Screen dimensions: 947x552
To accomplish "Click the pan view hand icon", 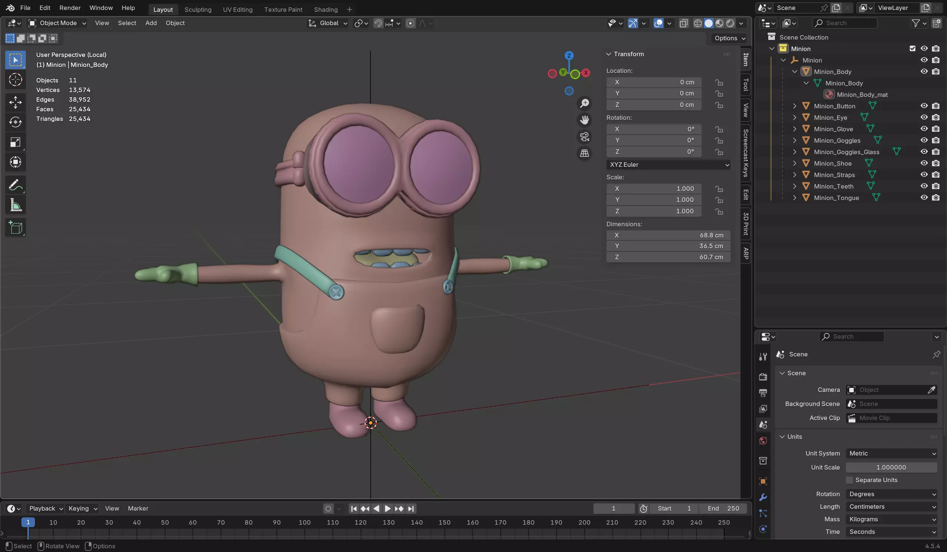I will [584, 120].
